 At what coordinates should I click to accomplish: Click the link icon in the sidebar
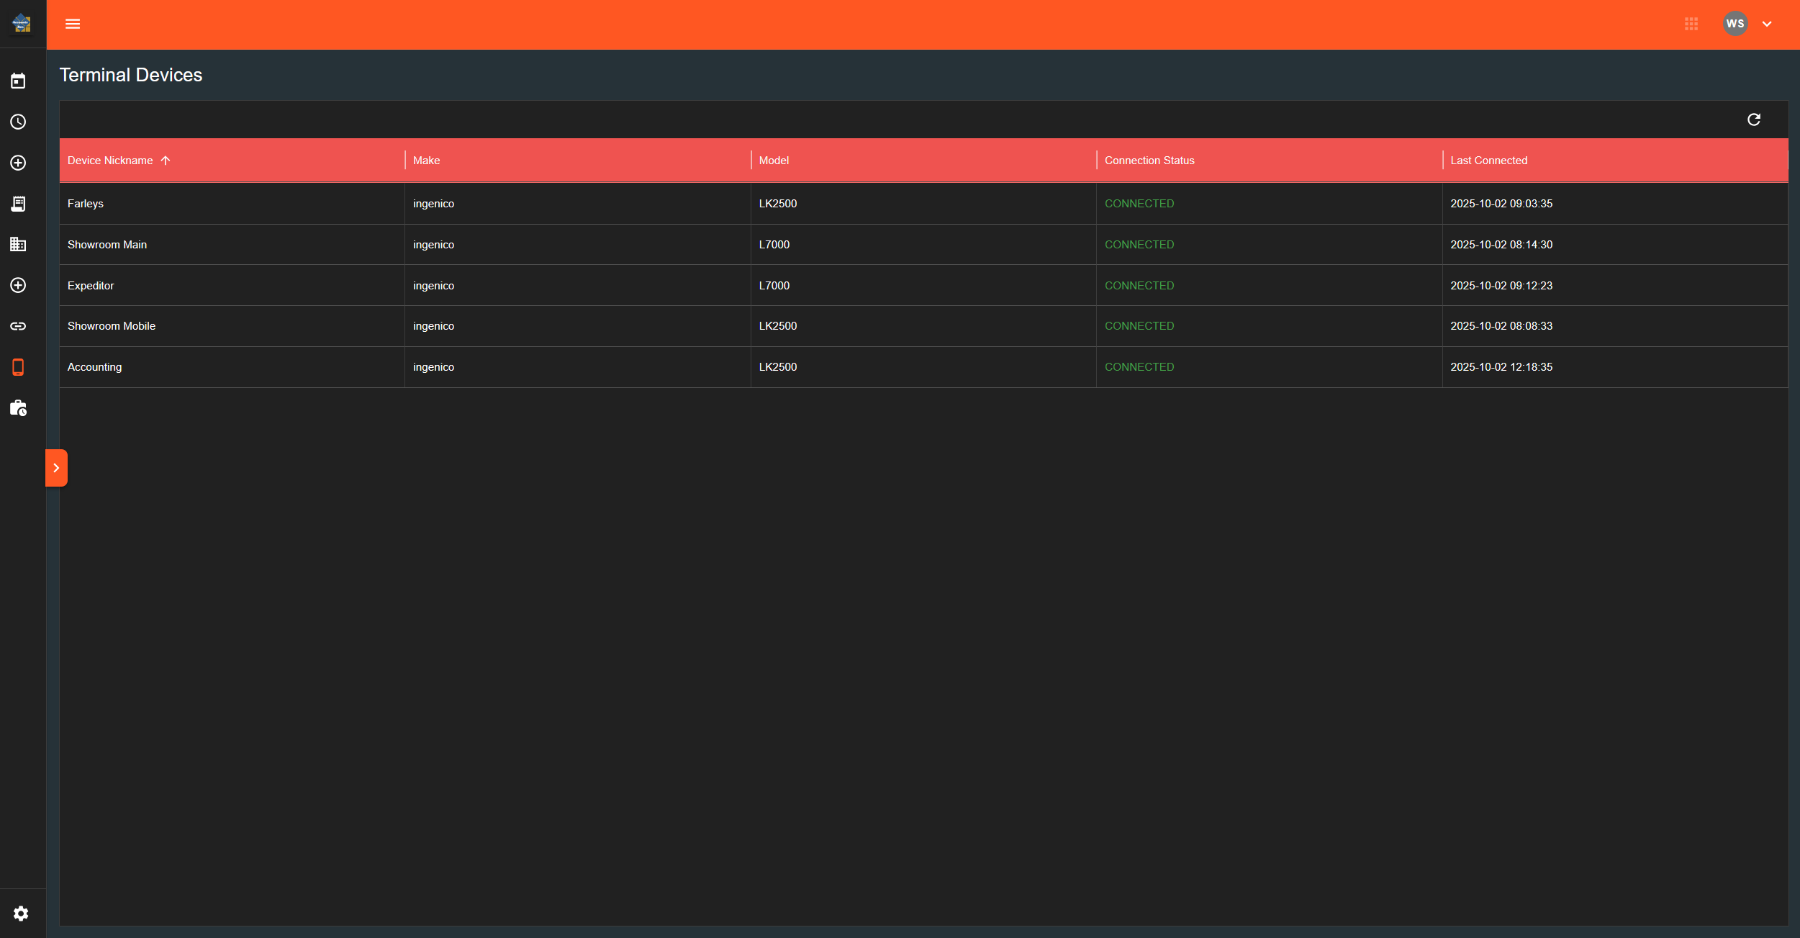point(18,325)
